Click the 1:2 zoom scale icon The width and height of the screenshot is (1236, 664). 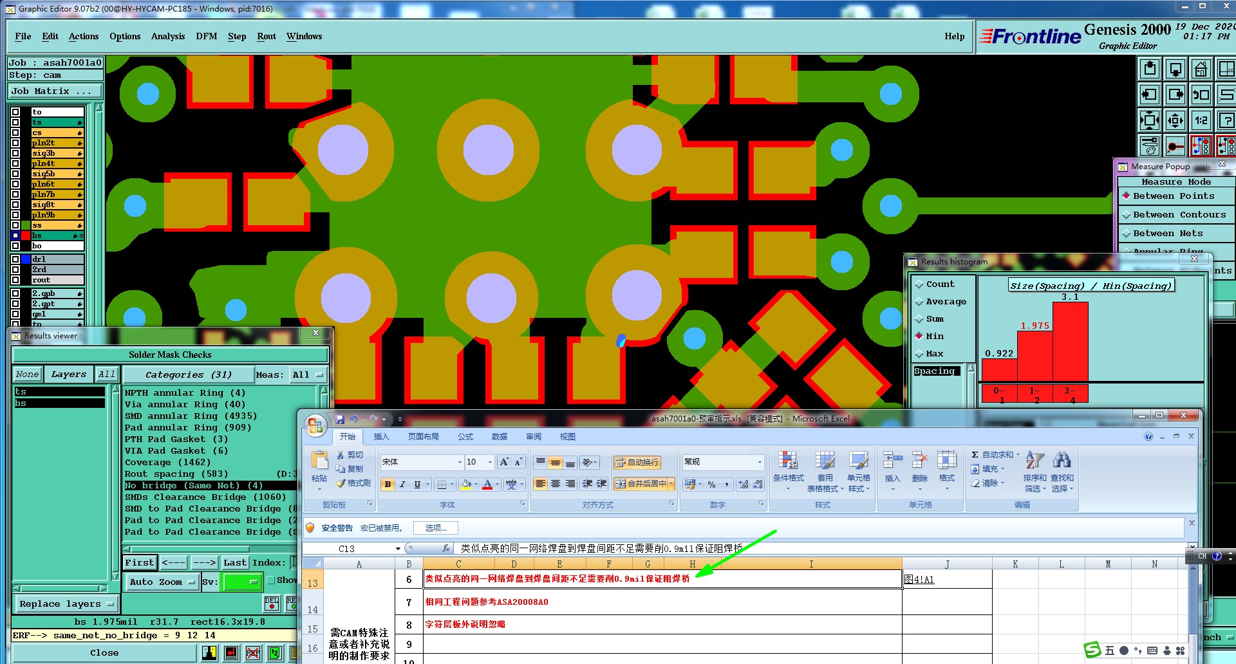coord(1201,120)
